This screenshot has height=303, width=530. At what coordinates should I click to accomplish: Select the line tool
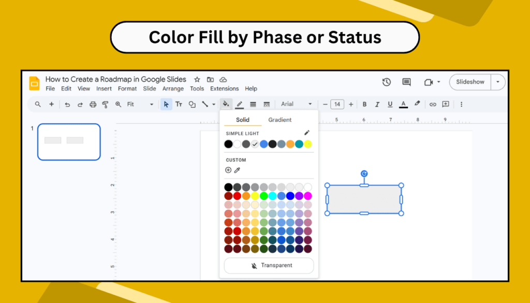point(205,104)
